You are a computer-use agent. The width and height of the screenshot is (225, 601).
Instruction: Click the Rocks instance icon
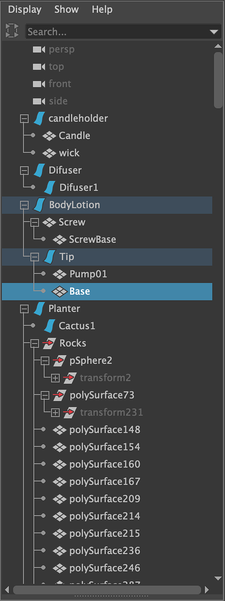49,343
